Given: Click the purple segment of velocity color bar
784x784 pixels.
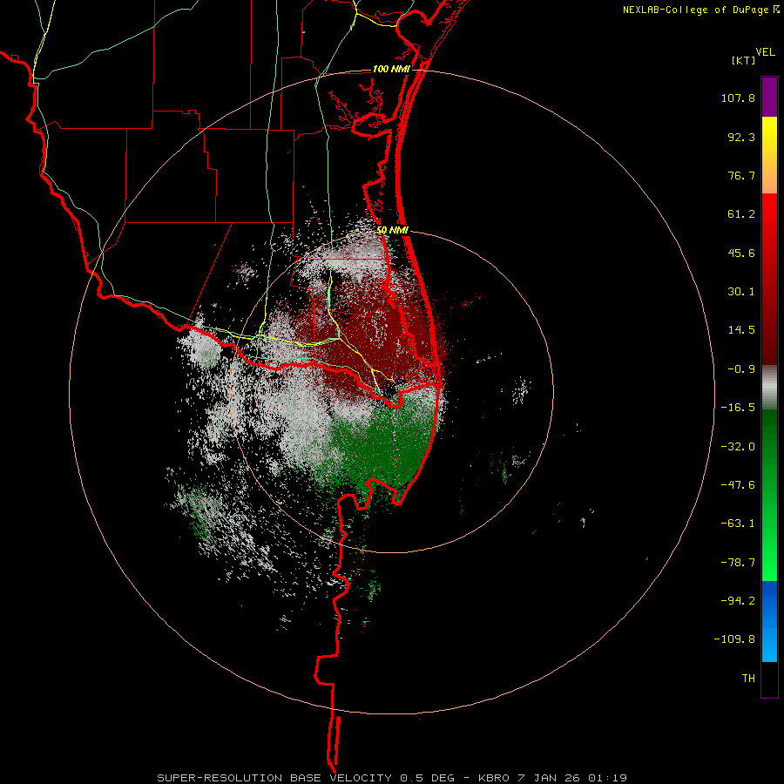Looking at the screenshot, I should [x=769, y=97].
